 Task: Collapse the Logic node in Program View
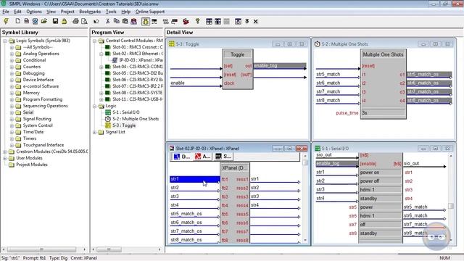95,106
